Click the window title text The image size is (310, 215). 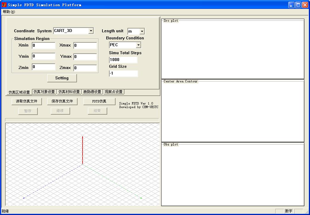click(45, 5)
